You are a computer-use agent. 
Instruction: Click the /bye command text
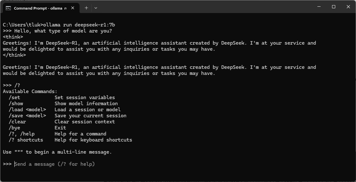point(14,128)
